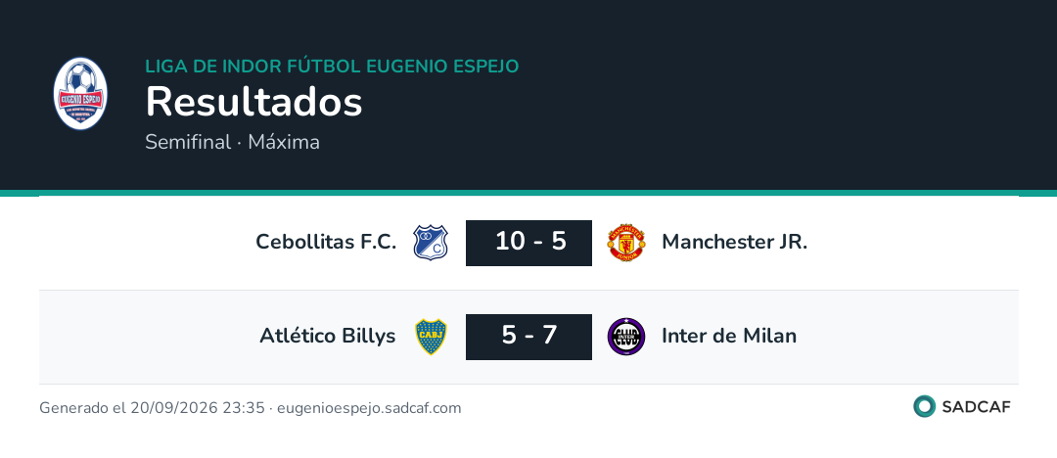Click the SADCAF ring logo icon

pyautogui.click(x=924, y=406)
